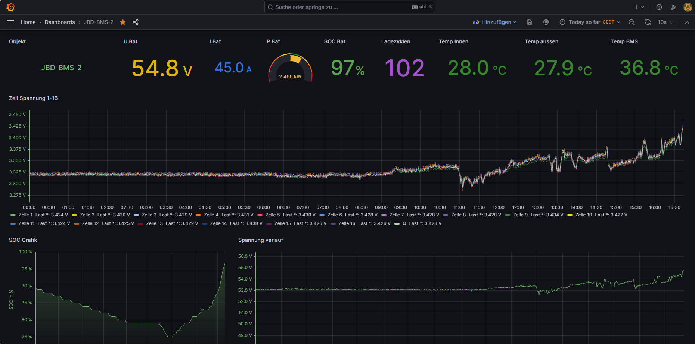Toggle Zelle 14 series in legend
Screen dimensions: 695x344
pyautogui.click(x=218, y=223)
